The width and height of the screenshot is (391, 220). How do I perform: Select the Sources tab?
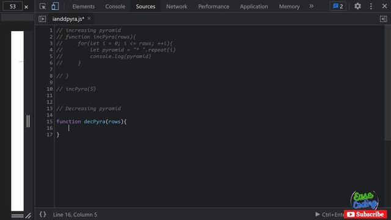[145, 7]
